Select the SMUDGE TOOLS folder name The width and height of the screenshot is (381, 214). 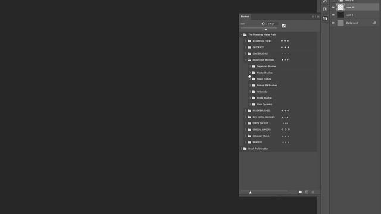[x=261, y=136]
